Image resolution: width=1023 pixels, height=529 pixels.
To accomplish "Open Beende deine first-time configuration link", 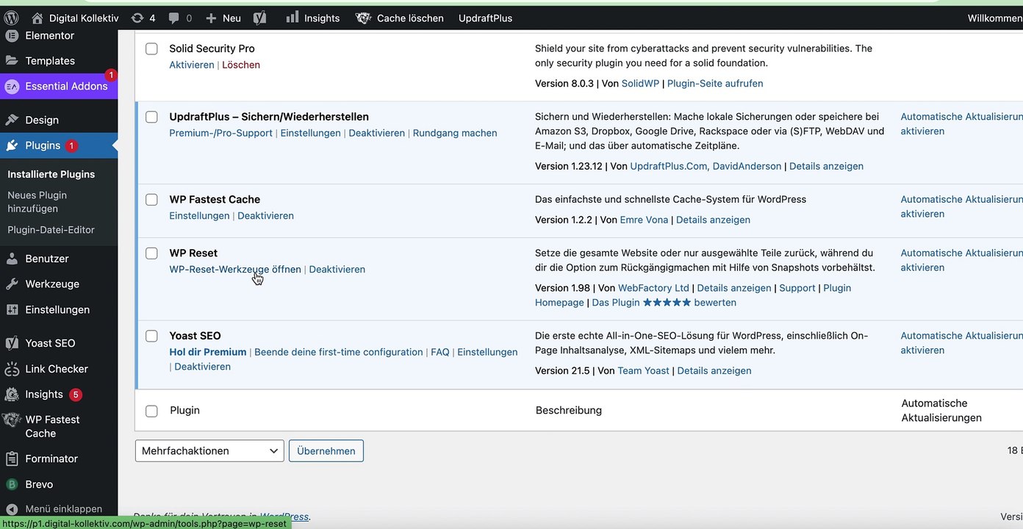I will tap(339, 352).
